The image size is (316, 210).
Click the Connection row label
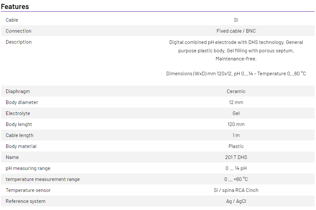[18, 31]
